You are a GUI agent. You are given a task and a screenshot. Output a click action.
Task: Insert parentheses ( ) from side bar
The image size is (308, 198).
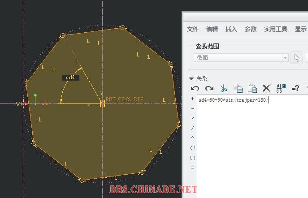coord(193,148)
